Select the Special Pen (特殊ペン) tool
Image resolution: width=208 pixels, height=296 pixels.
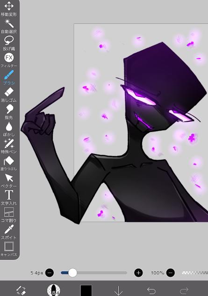pyautogui.click(x=9, y=146)
